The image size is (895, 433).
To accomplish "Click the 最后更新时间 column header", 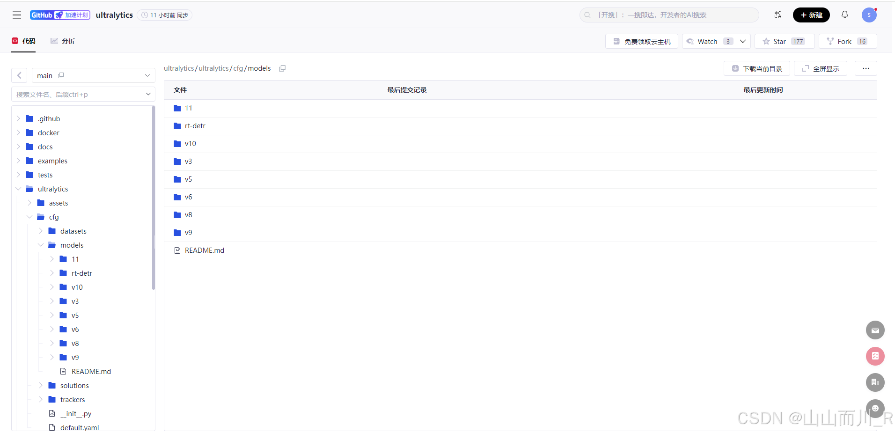I will 763,90.
